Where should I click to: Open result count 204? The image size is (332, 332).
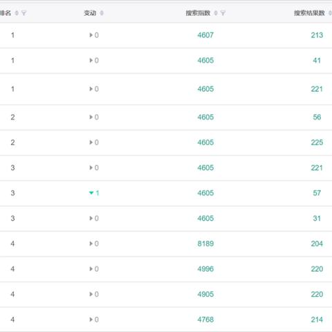317,243
